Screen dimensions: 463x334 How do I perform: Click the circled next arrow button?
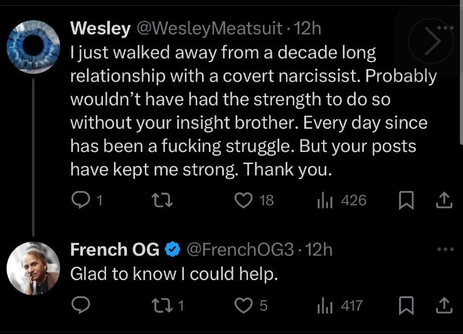430,42
